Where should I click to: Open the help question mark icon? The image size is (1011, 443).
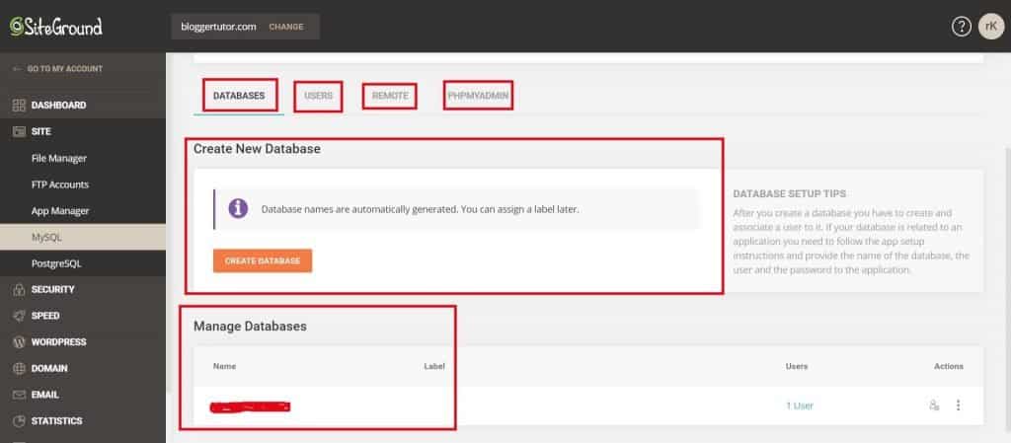pyautogui.click(x=962, y=27)
